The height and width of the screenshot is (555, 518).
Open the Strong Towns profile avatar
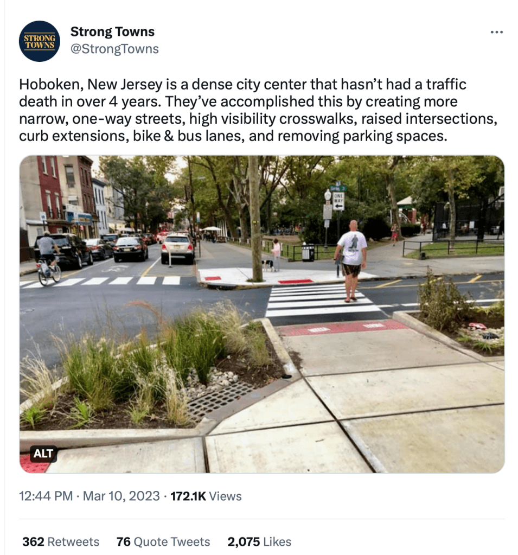coord(39,41)
